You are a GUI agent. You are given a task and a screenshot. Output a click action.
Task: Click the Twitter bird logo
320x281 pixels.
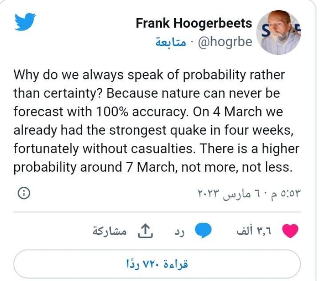click(25, 22)
